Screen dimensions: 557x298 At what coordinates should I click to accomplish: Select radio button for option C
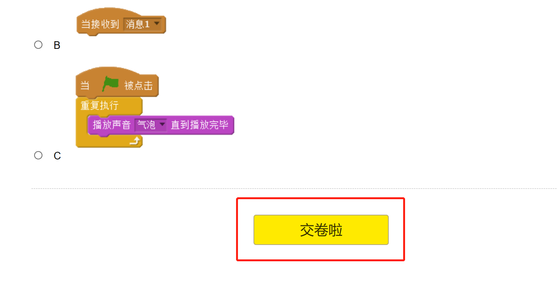(x=38, y=155)
